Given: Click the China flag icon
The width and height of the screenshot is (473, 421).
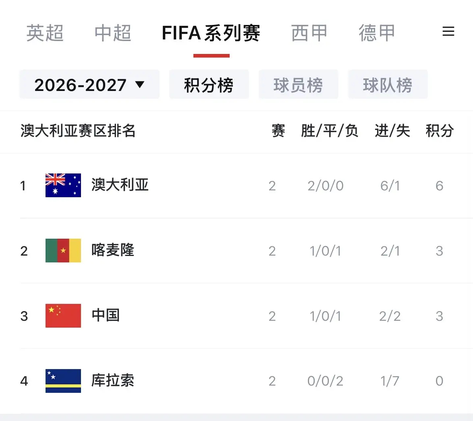Looking at the screenshot, I should pyautogui.click(x=63, y=316).
